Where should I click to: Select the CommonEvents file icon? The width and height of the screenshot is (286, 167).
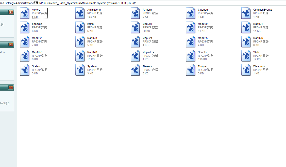[x=246, y=13]
